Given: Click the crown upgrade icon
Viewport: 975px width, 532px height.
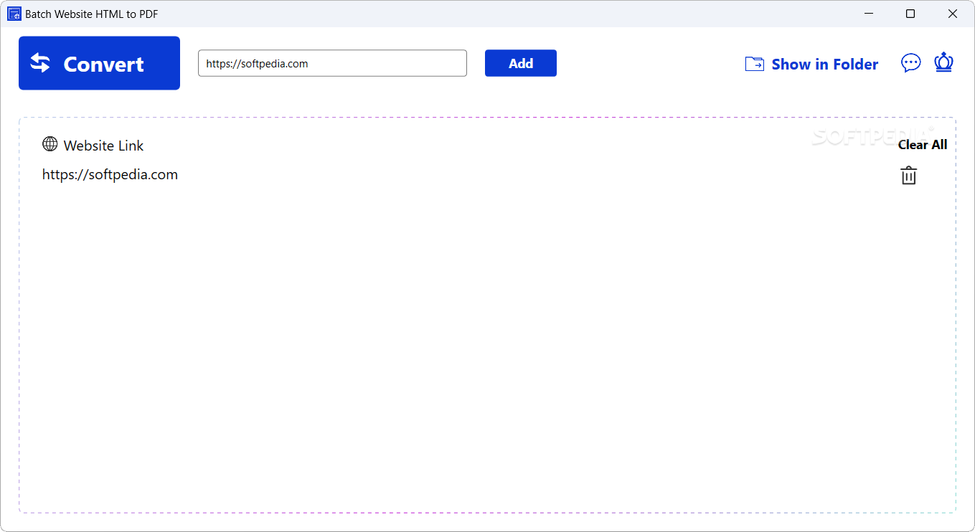Looking at the screenshot, I should tap(943, 62).
